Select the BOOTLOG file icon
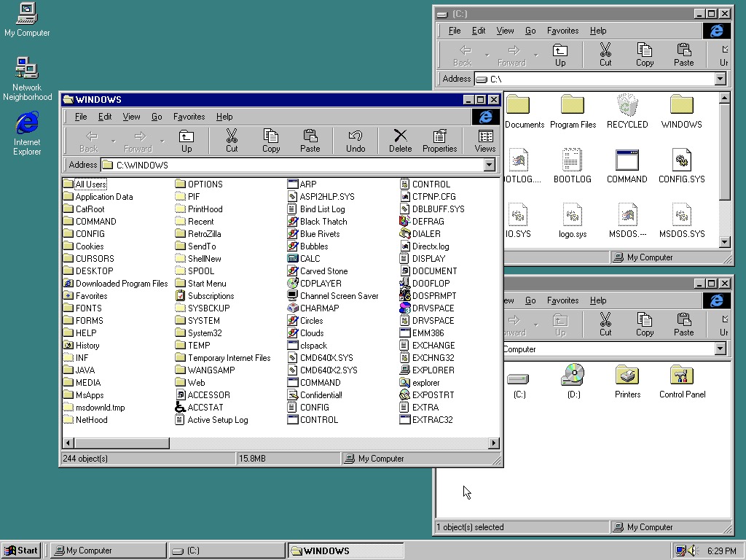Screen dimensions: 746x560 573,166
